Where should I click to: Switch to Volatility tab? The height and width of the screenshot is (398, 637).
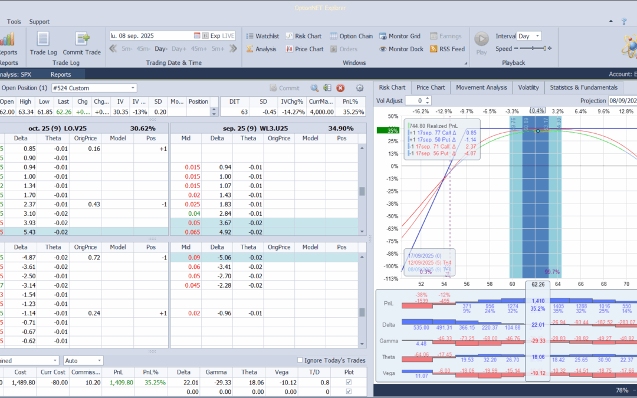[528, 87]
